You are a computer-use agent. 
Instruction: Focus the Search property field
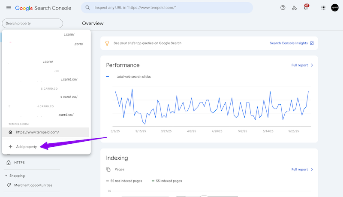coord(33,24)
